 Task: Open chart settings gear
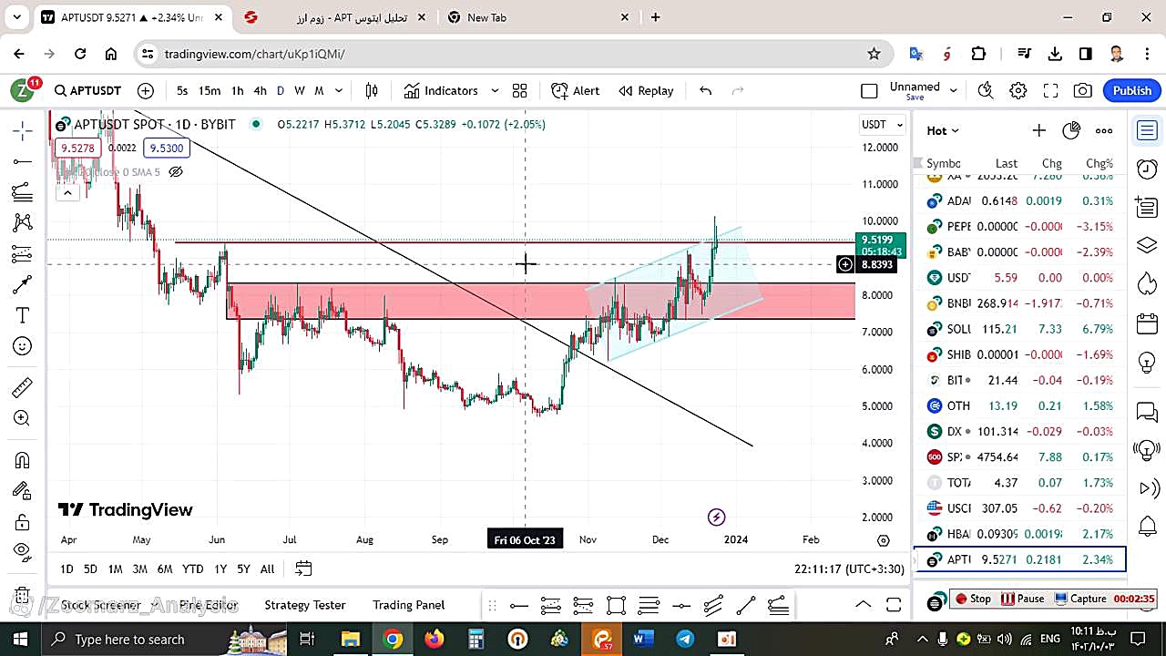coord(1018,90)
